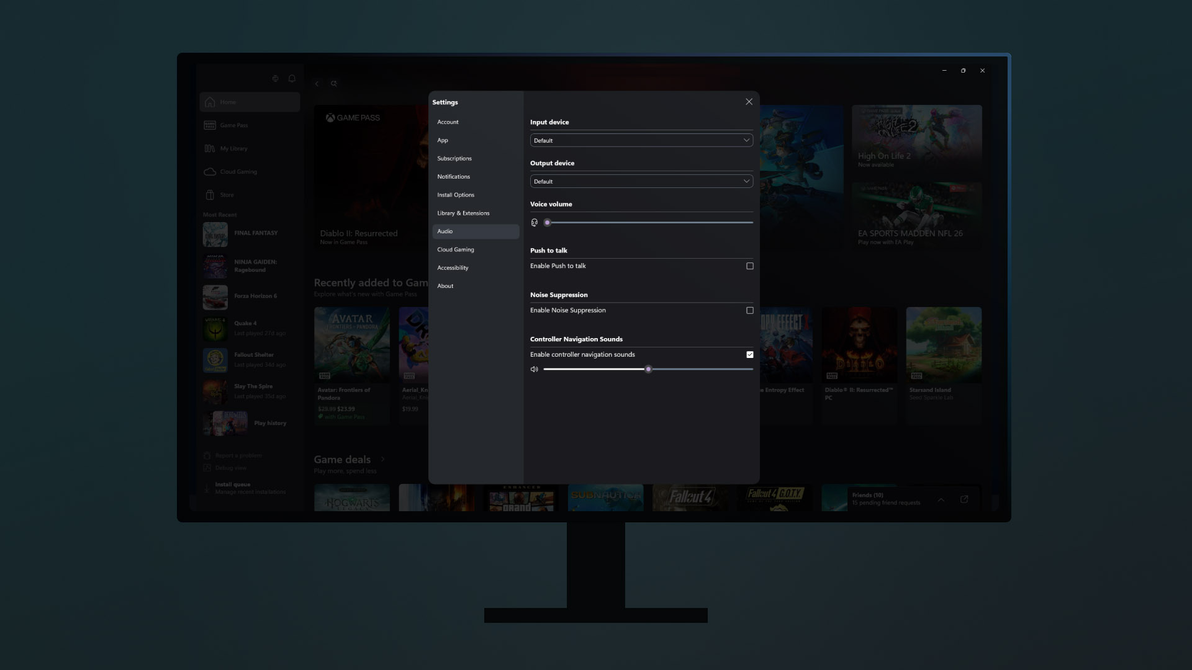Enable Push to talk
This screenshot has height=670, width=1192.
click(749, 266)
